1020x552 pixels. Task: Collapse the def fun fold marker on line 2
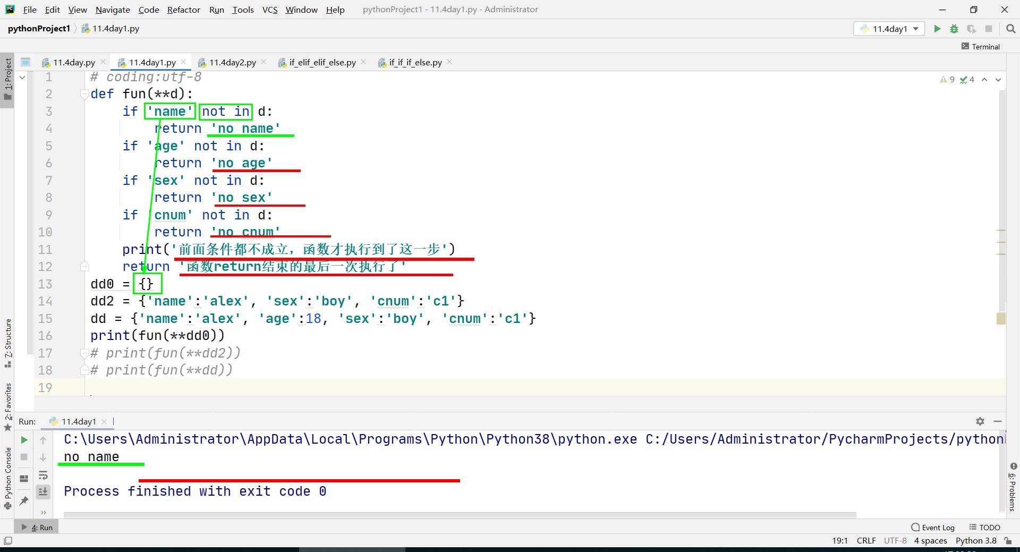pyautogui.click(x=84, y=94)
